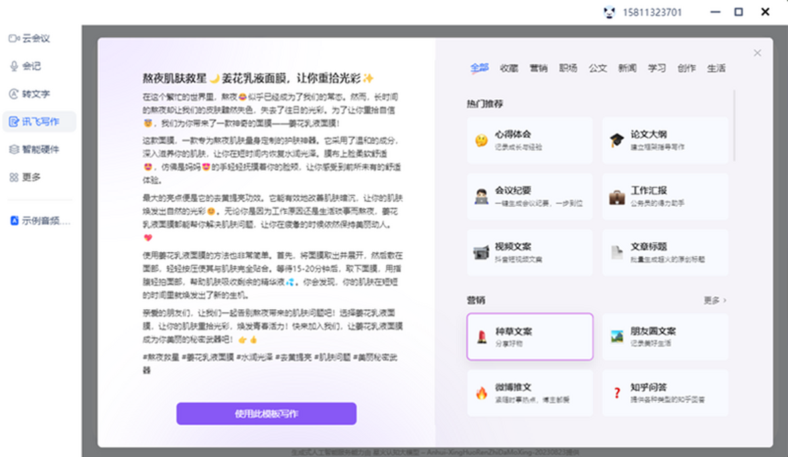The image size is (788, 457).
Task: Switch to the 职场 category tab
Action: [x=568, y=68]
